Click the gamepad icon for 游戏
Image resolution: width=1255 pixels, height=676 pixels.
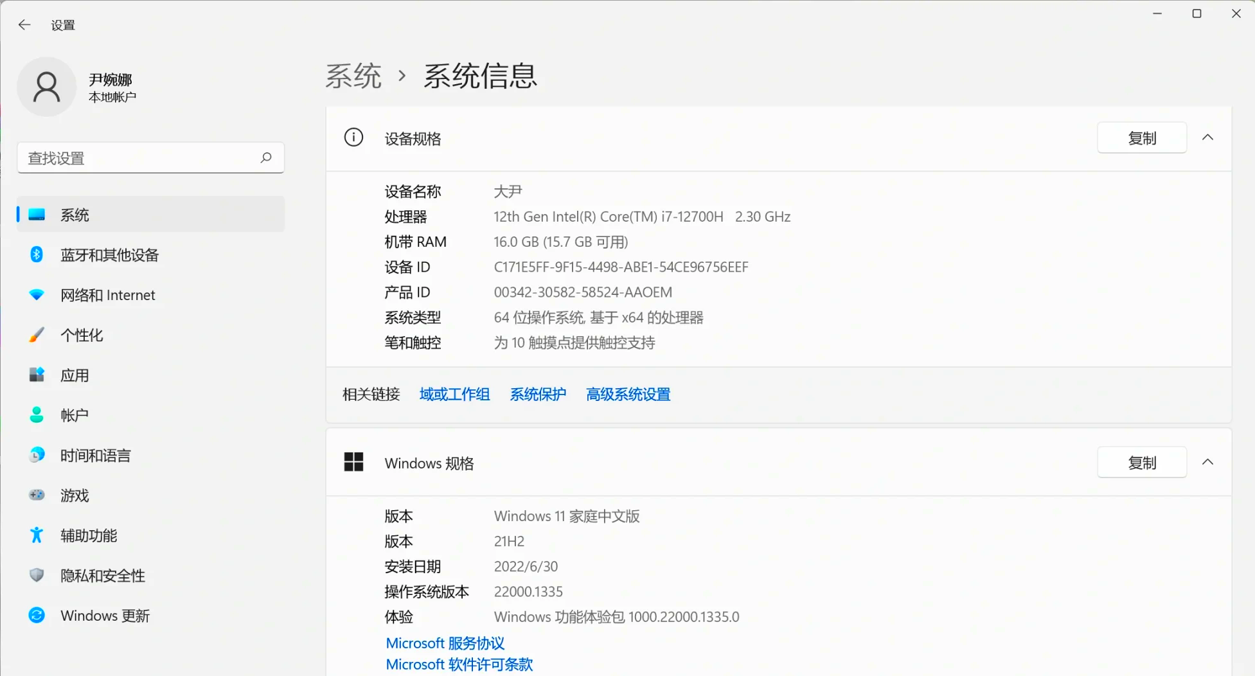pos(37,495)
